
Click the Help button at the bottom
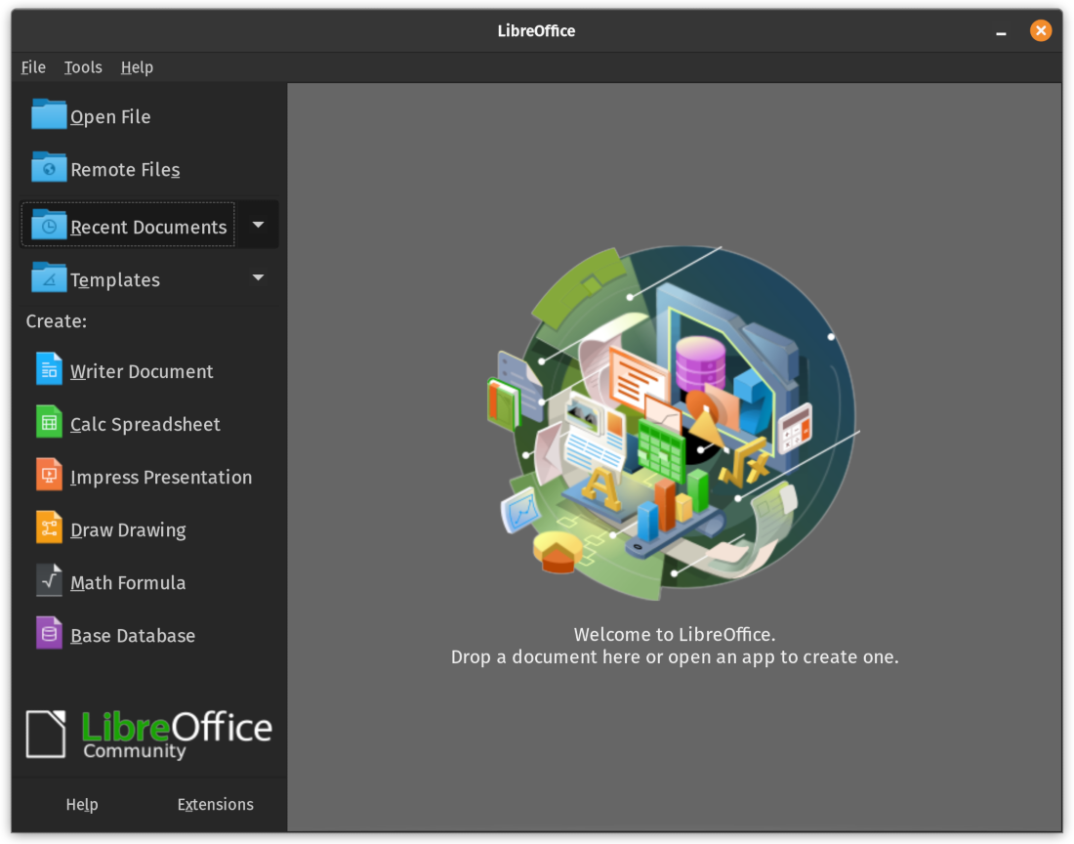pyautogui.click(x=82, y=804)
